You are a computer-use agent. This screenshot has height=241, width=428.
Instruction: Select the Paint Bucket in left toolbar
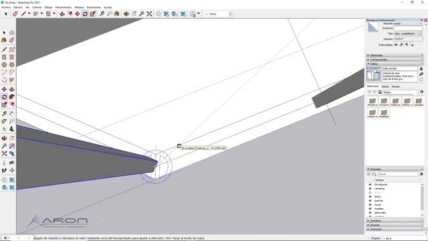pyautogui.click(x=4, y=40)
